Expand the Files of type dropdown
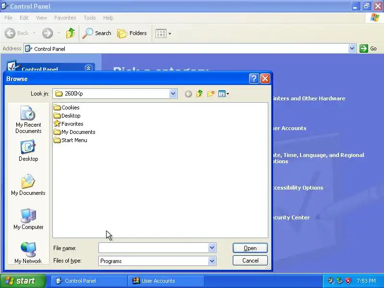This screenshot has width=384, height=288. pos(212,261)
